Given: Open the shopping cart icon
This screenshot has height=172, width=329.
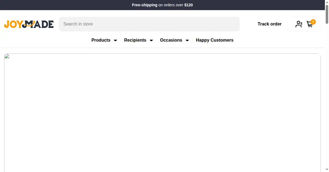Looking at the screenshot, I should [310, 24].
